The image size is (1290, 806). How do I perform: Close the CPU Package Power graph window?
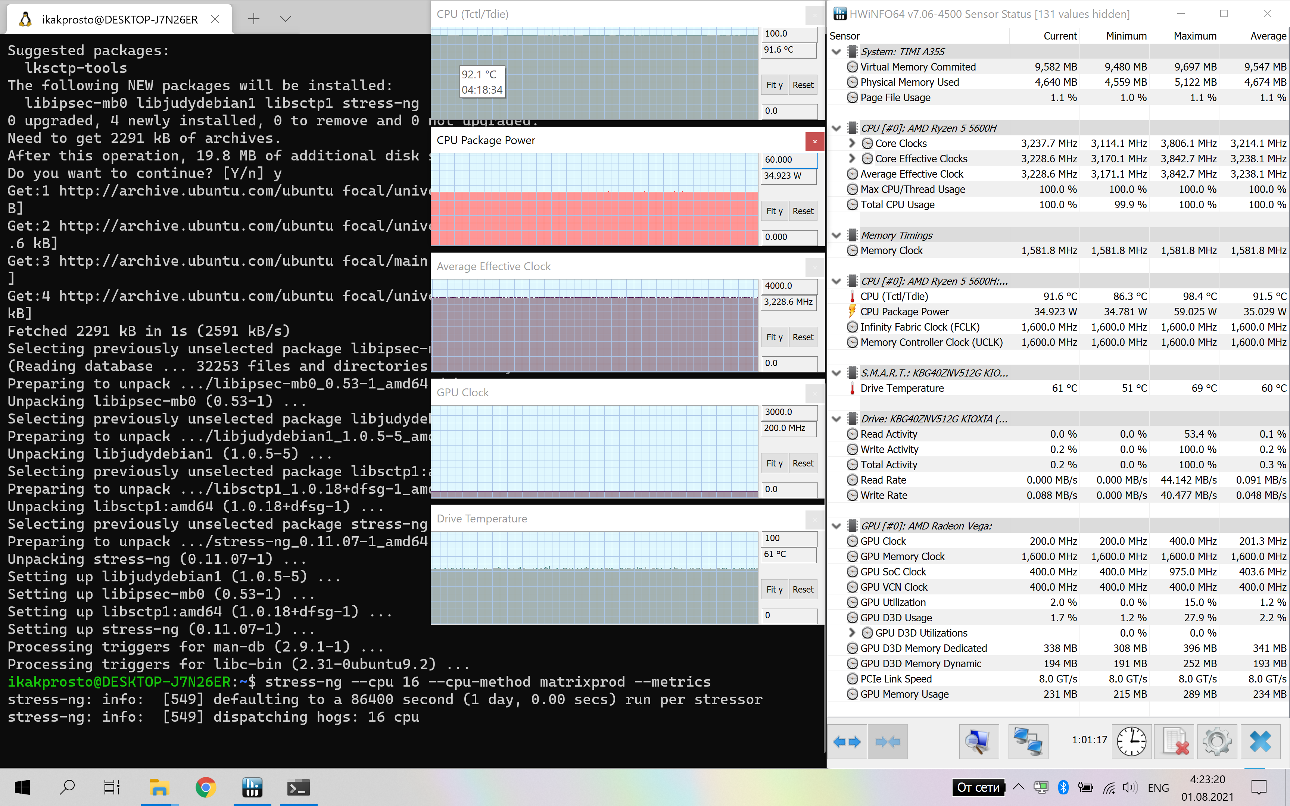pyautogui.click(x=814, y=142)
